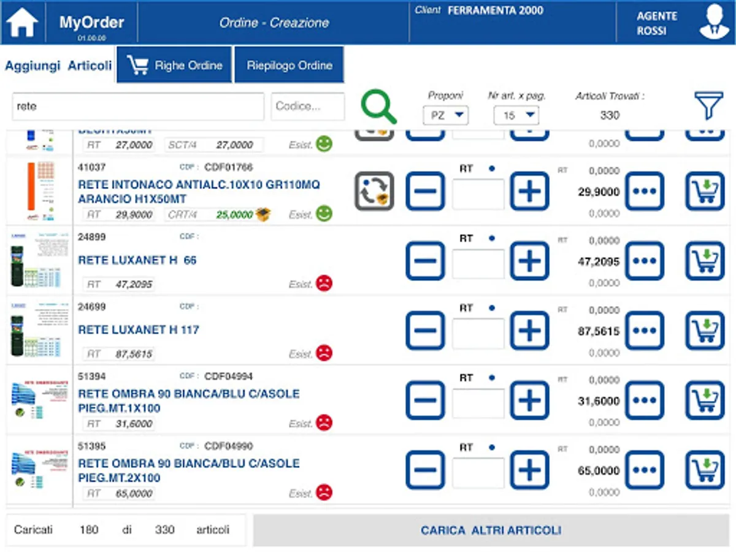Screen dimensions: 736x552
Task: Open the MyOrder app title
Action: [x=91, y=23]
